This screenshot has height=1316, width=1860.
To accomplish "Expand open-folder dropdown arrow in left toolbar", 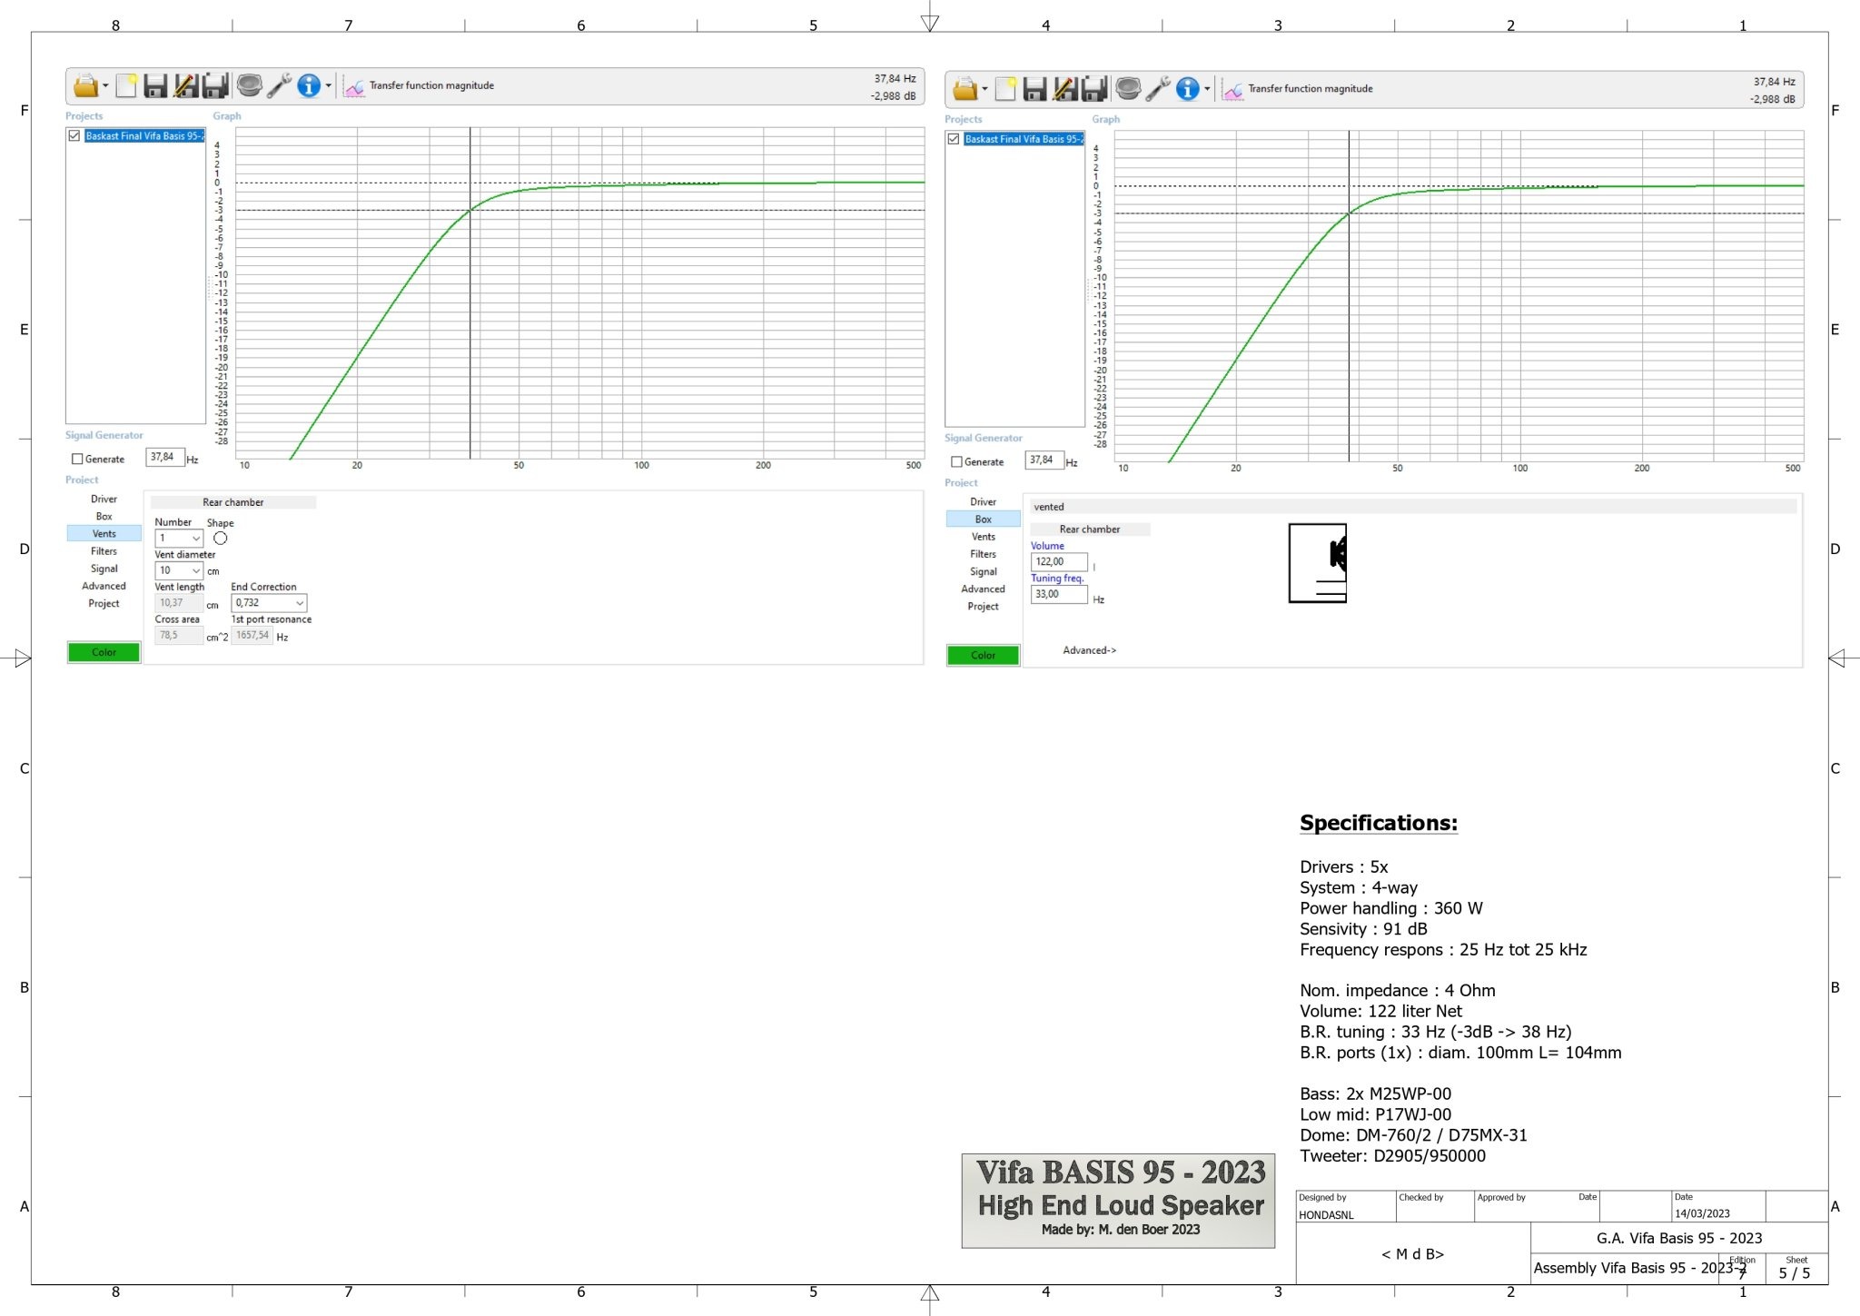I will (105, 87).
